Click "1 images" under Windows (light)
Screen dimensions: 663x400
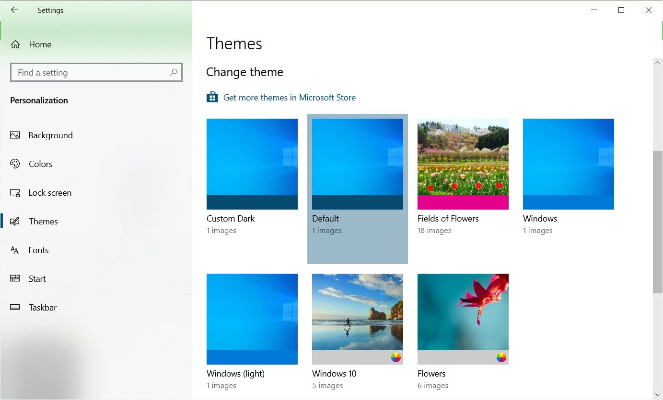221,386
